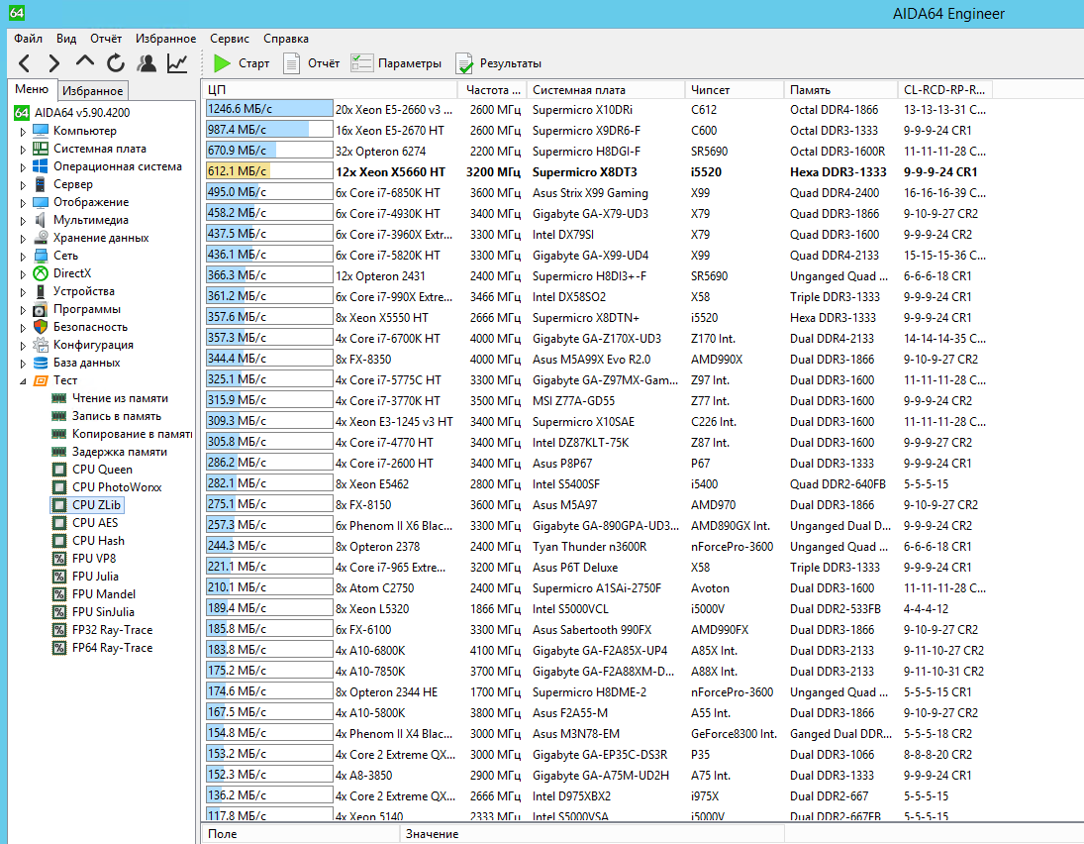Sort by the Чипсет column header

pyautogui.click(x=735, y=90)
